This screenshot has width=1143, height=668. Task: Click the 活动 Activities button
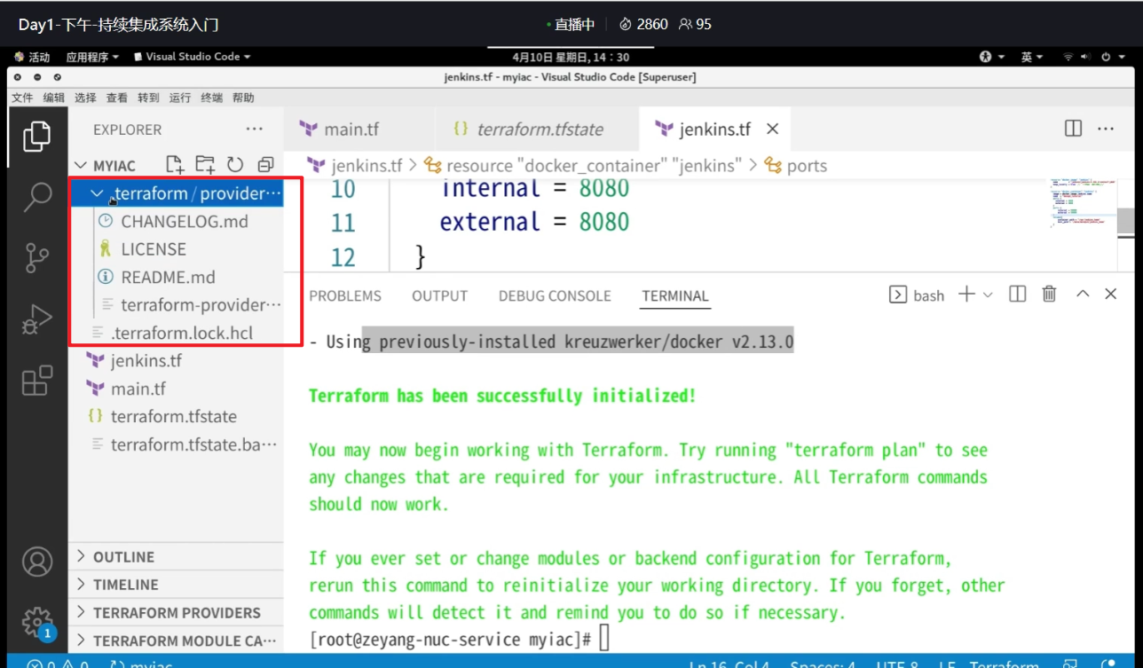pos(33,57)
